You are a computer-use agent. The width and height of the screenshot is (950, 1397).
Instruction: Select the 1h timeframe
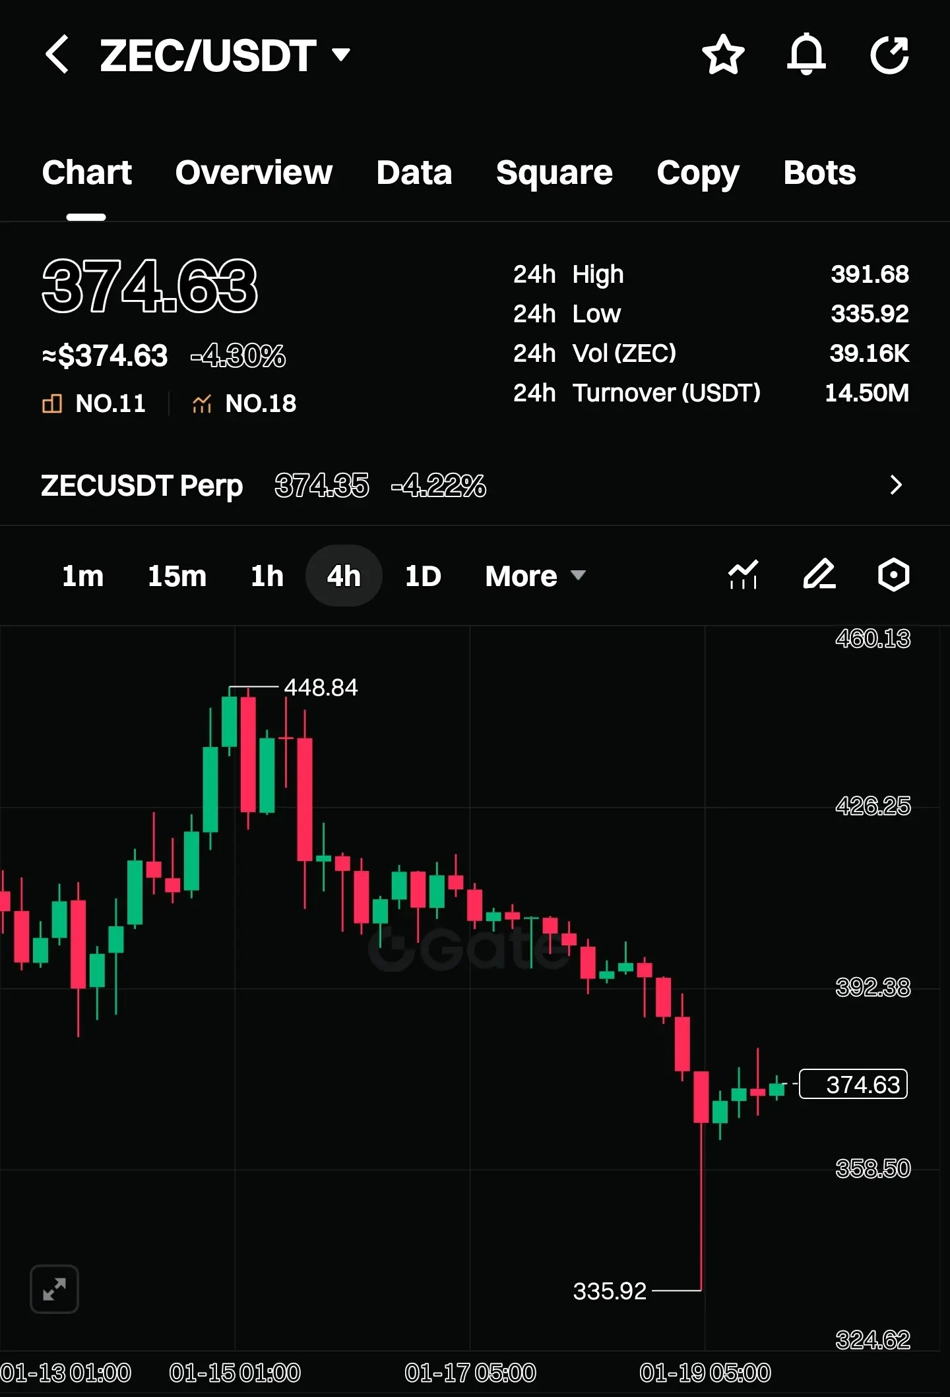click(267, 576)
